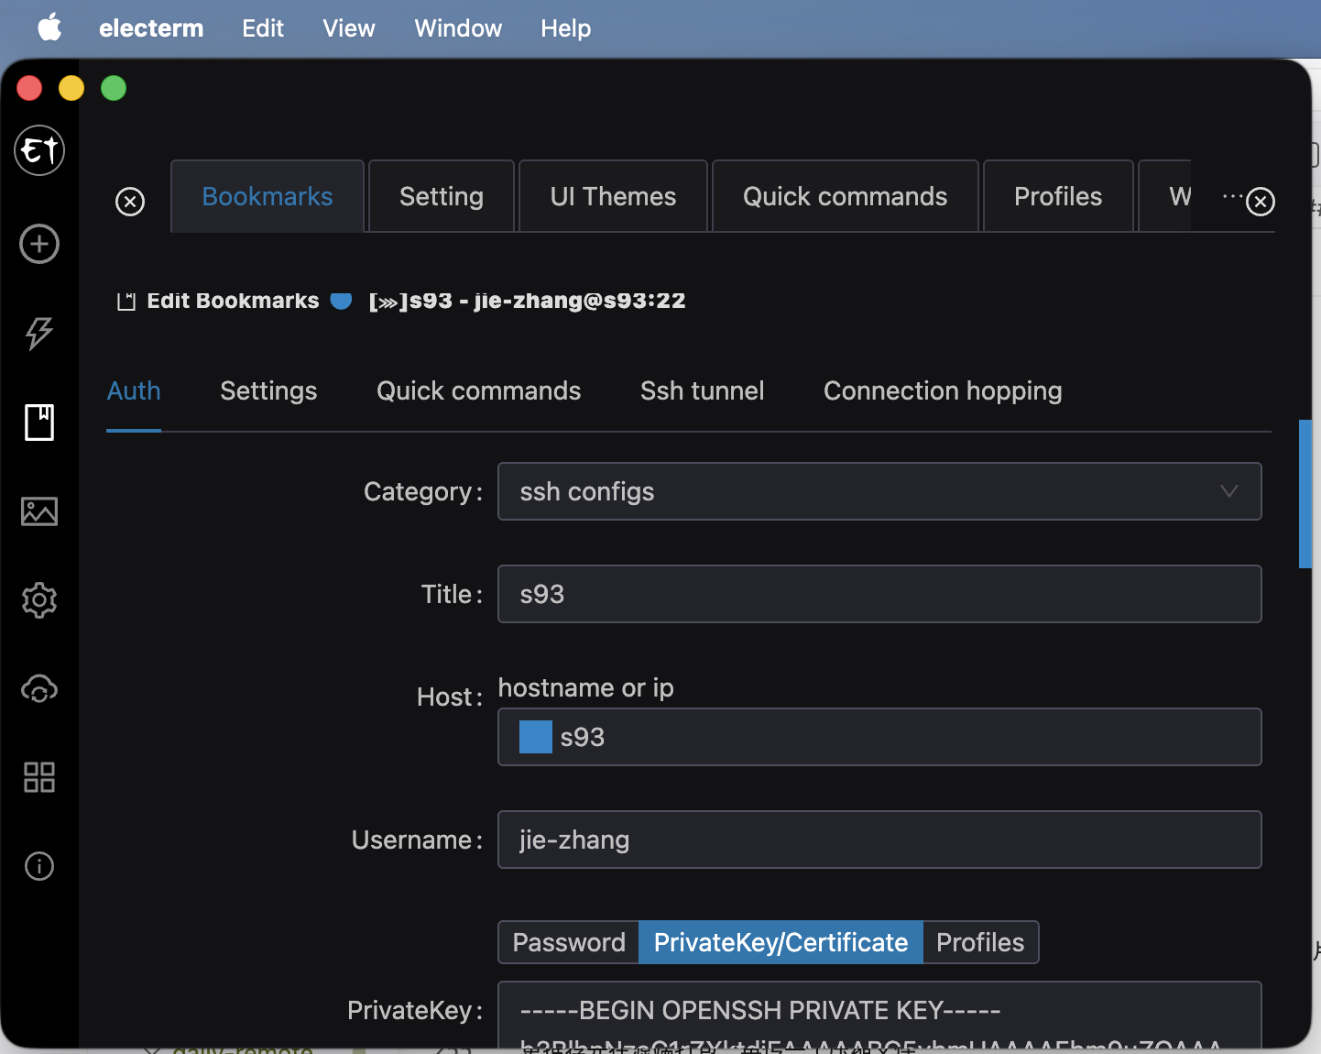Screen dimensions: 1321x1054
Task: Focus the Username field containing jie-zhang
Action: [879, 840]
